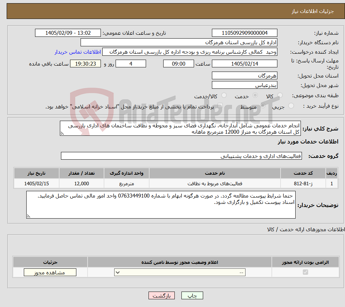Click the کد خدمت column header
The height and width of the screenshot is (307, 345).
pos(303,173)
